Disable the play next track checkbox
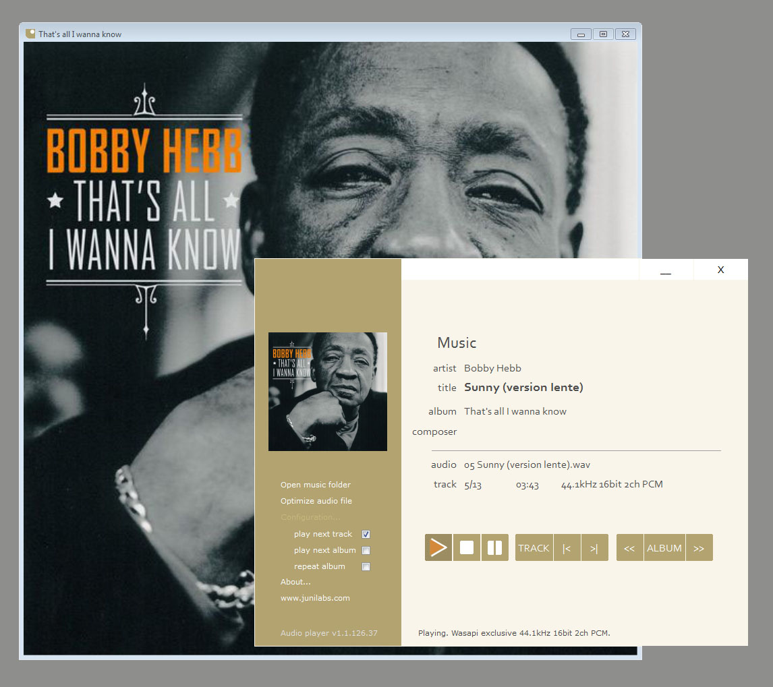773x687 pixels. (366, 534)
